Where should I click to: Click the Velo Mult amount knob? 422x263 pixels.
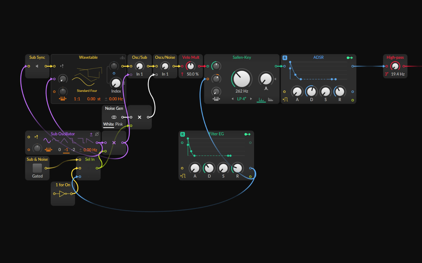pos(190,66)
